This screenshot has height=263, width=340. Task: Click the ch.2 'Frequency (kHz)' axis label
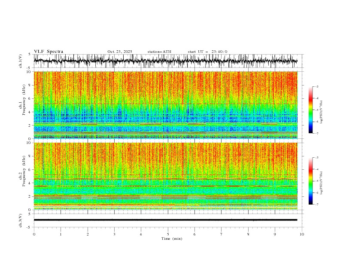point(24,171)
